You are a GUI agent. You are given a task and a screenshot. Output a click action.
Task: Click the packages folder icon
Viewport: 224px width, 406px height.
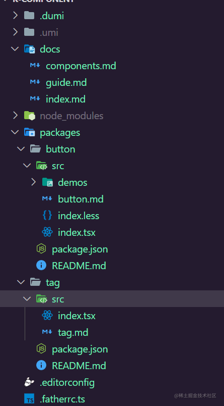tap(29, 132)
